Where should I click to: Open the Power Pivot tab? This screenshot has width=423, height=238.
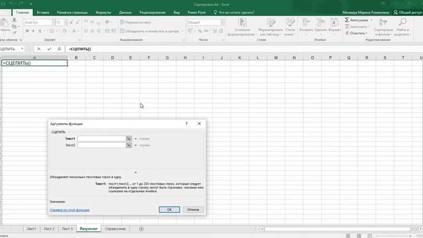pyautogui.click(x=196, y=13)
